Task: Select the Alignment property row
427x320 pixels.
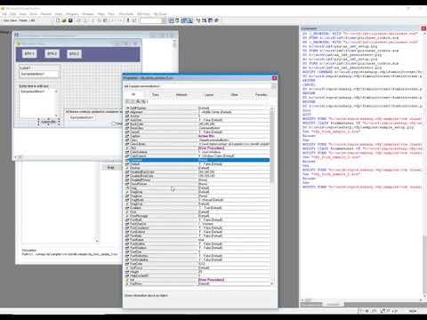Action: click(x=197, y=112)
